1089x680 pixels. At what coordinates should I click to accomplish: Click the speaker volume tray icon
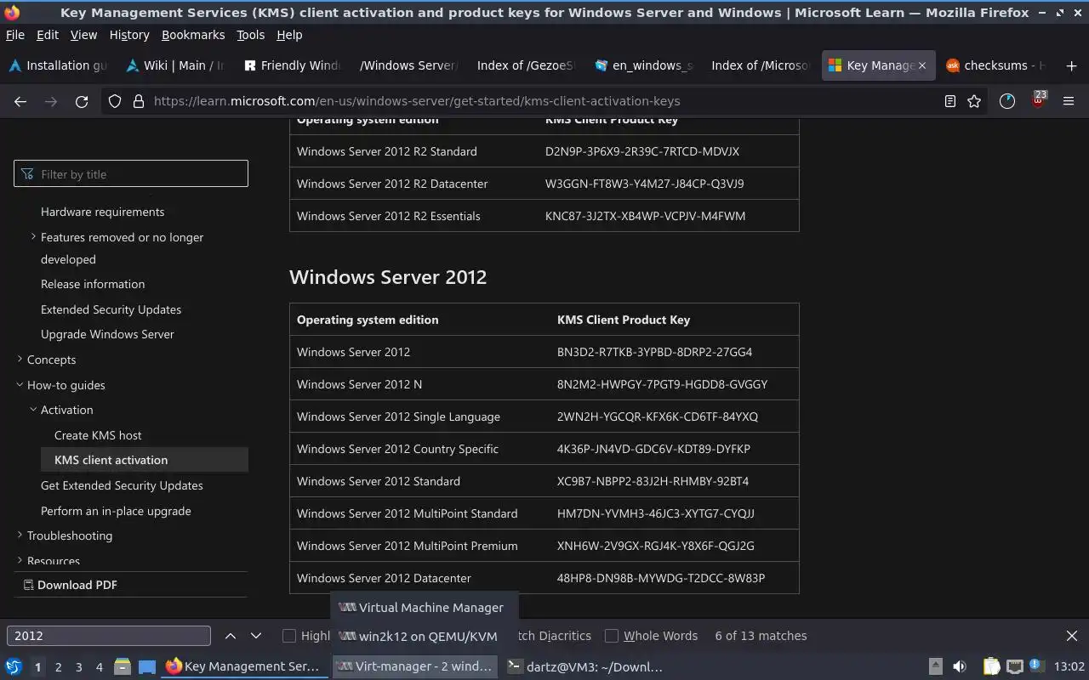pyautogui.click(x=960, y=667)
